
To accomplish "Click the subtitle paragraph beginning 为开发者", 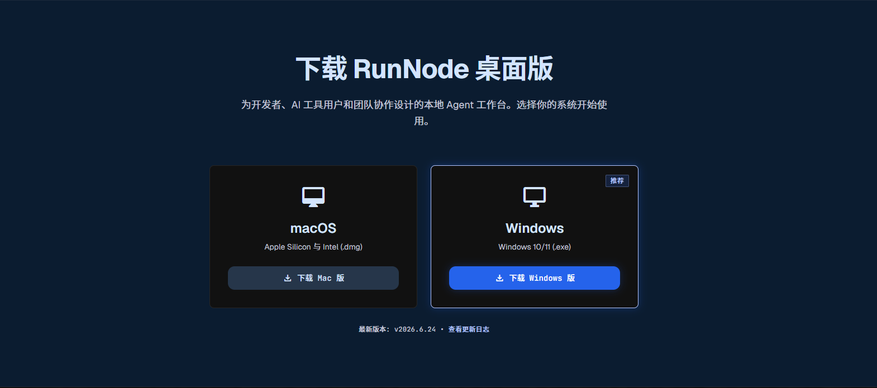I will (x=424, y=113).
